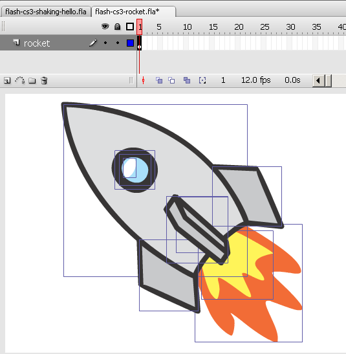Insert a new layer folder
The width and height of the screenshot is (346, 354).
tap(32, 81)
